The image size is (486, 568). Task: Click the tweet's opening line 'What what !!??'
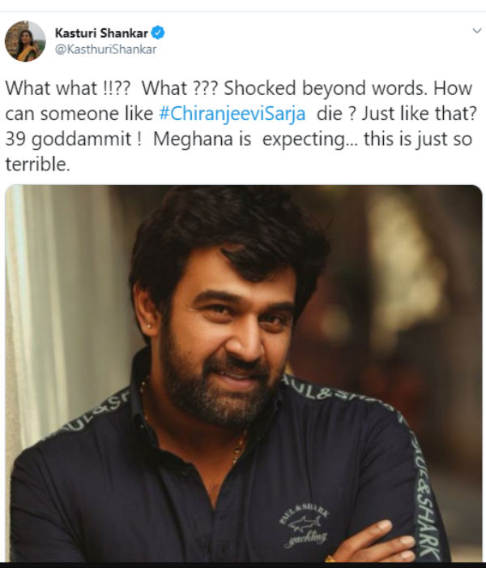(67, 88)
